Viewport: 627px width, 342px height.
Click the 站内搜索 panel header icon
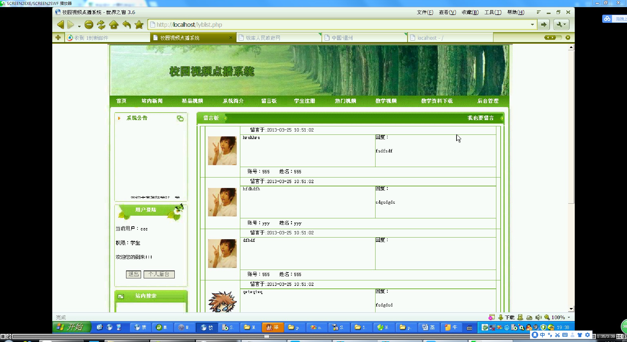pos(121,296)
